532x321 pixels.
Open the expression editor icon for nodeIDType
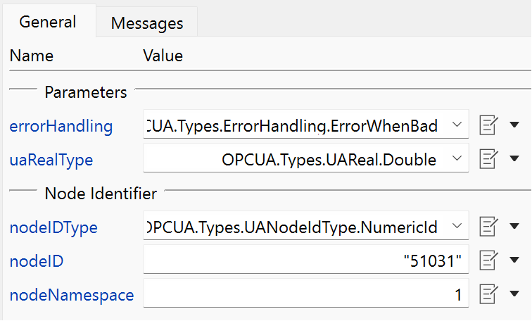tap(488, 226)
